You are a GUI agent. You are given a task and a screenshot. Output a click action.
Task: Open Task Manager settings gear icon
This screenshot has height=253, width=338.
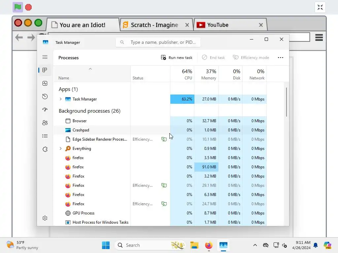[x=45, y=218]
